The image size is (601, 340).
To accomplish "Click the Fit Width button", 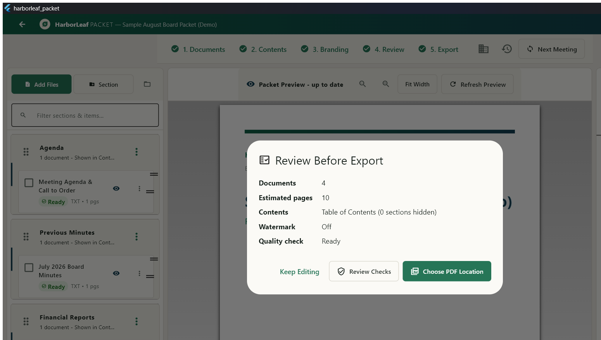I will (417, 84).
